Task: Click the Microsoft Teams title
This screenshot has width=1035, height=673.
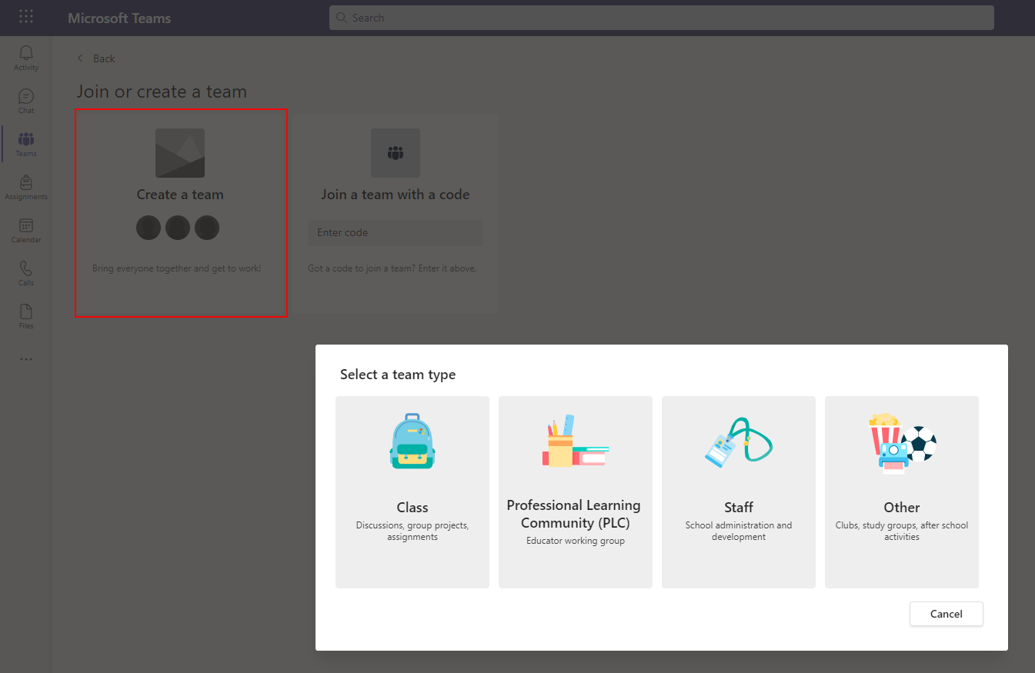Action: (119, 18)
